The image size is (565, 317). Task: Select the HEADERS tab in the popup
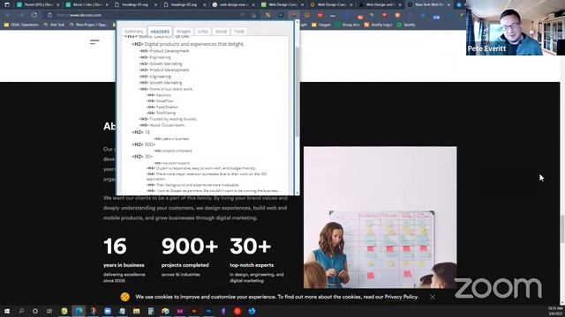pos(160,32)
